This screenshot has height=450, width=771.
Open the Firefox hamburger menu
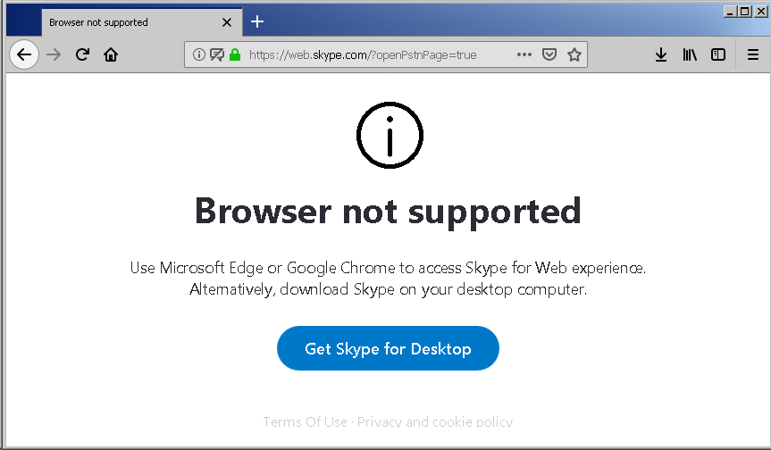click(x=753, y=54)
